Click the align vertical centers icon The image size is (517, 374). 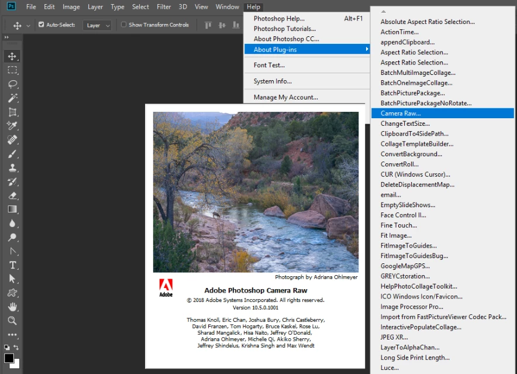pyautogui.click(x=222, y=25)
